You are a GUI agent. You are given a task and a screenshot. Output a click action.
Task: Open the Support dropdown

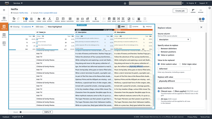(203, 3)
